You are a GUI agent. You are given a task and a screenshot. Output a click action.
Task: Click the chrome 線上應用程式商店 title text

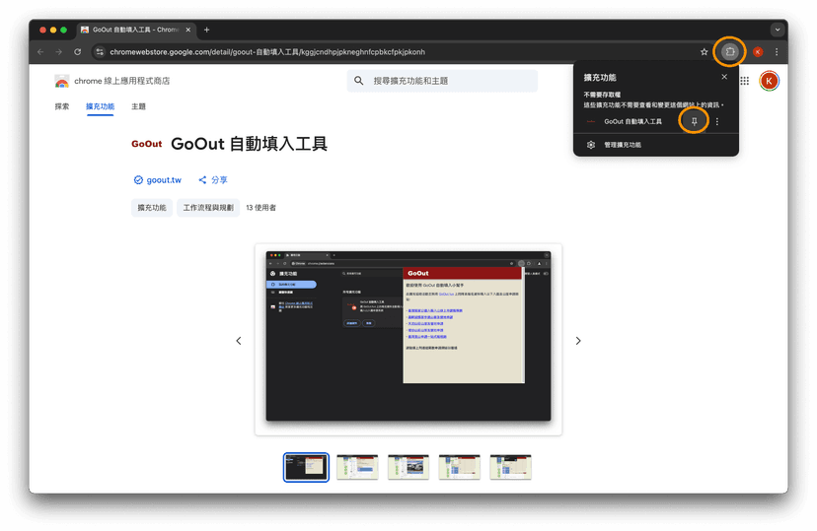pos(122,81)
